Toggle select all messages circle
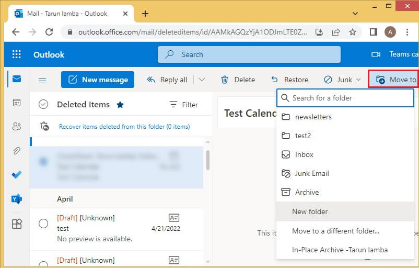 pos(43,104)
